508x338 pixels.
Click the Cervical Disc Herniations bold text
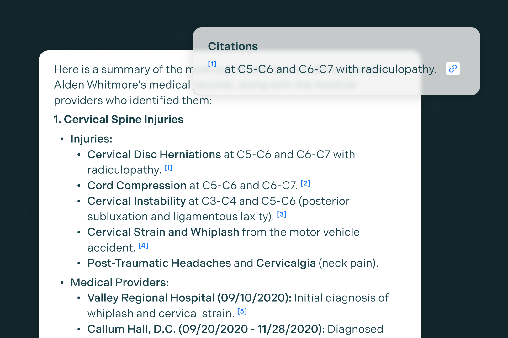(x=154, y=155)
